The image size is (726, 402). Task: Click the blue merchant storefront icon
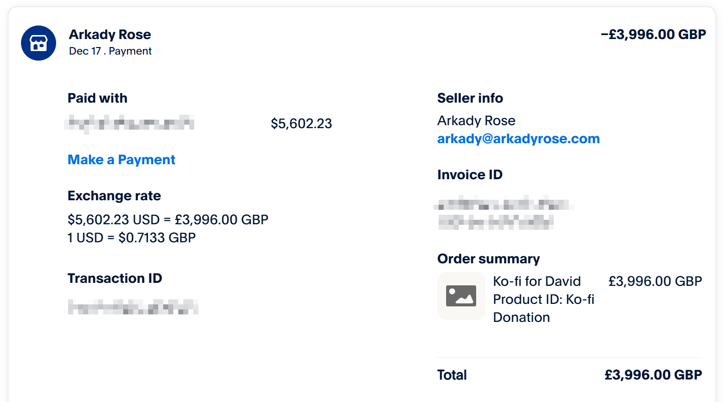click(39, 43)
